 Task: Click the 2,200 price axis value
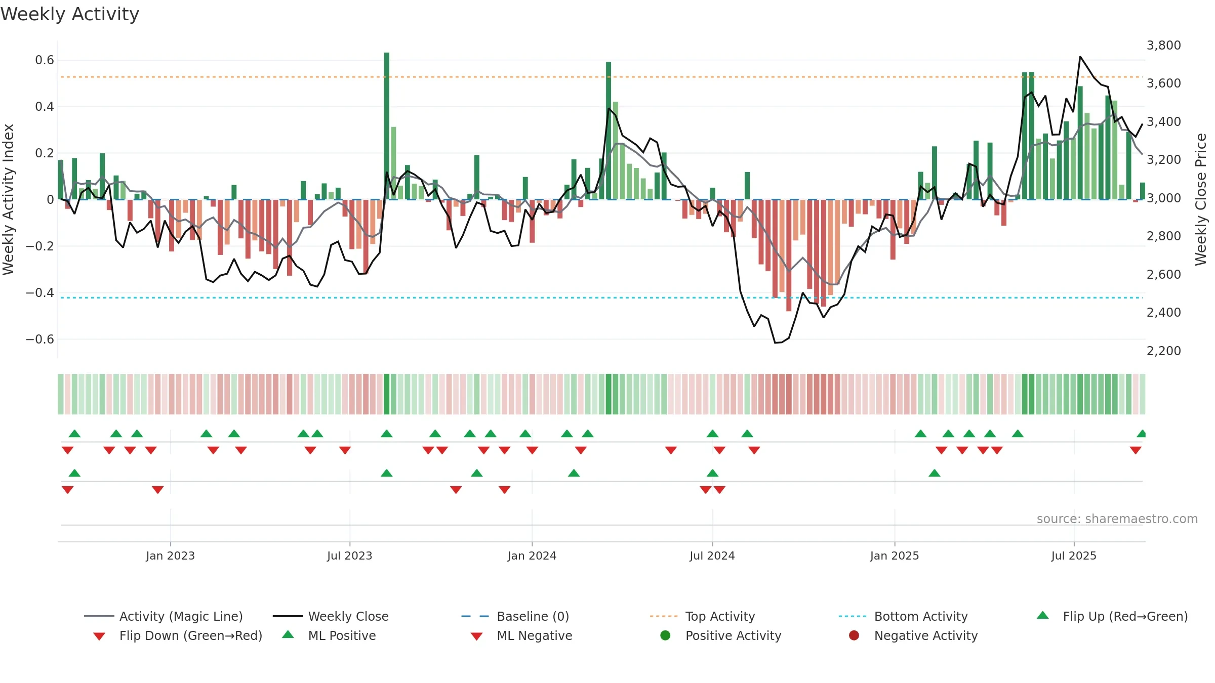coord(1164,351)
